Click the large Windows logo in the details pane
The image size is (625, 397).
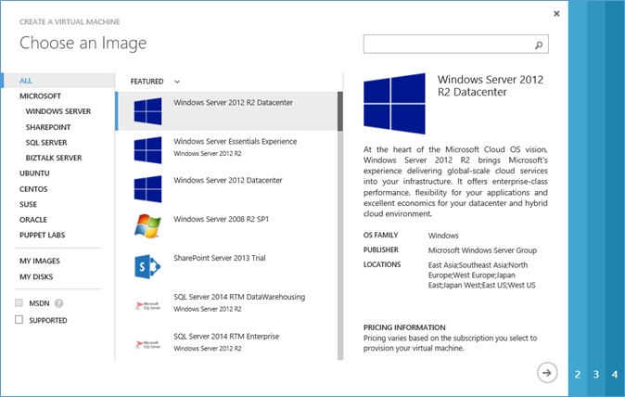tap(394, 104)
